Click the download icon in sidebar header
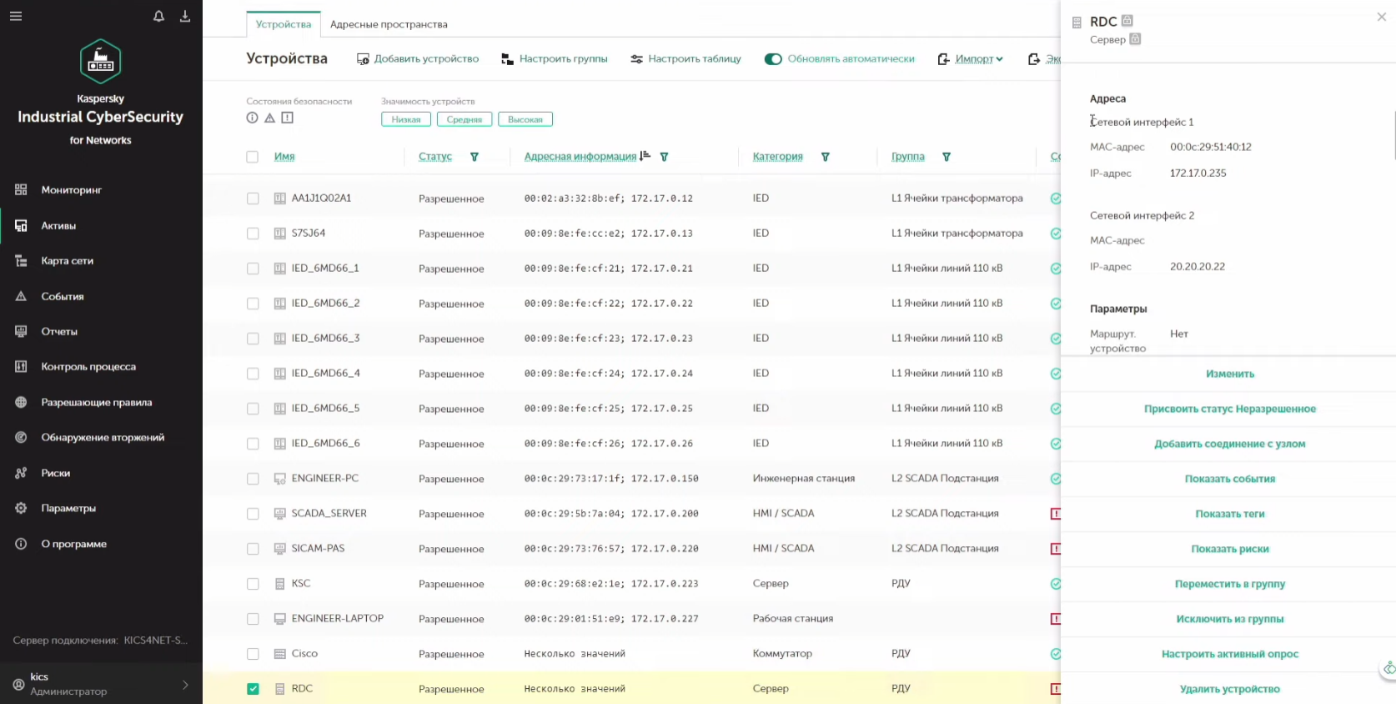This screenshot has width=1396, height=704. tap(185, 16)
